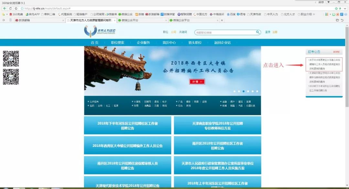This screenshot has height=189, width=349.
Task: Click the restore closed tab arrow icon
Action: point(342,20)
